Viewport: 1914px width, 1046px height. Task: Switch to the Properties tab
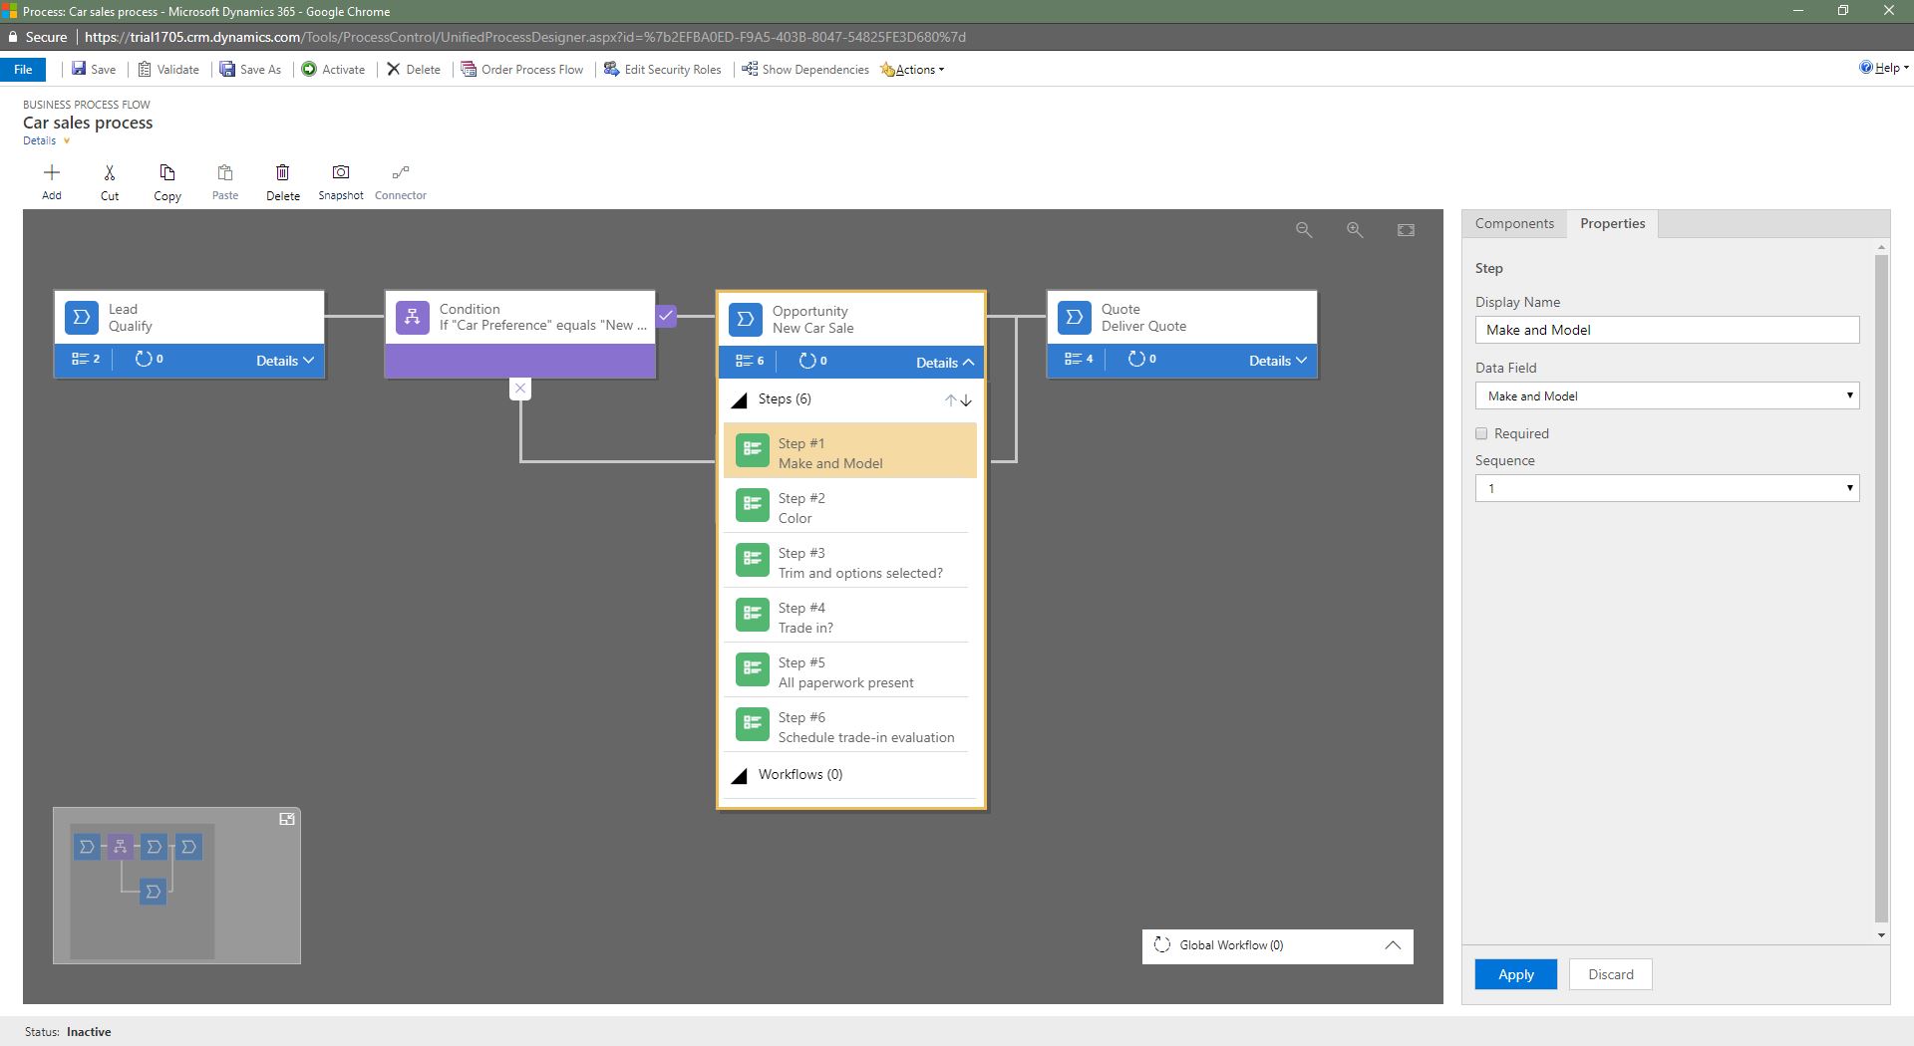1612,223
